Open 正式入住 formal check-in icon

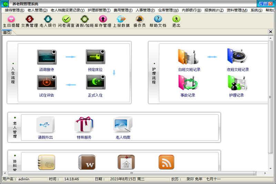(x=96, y=82)
